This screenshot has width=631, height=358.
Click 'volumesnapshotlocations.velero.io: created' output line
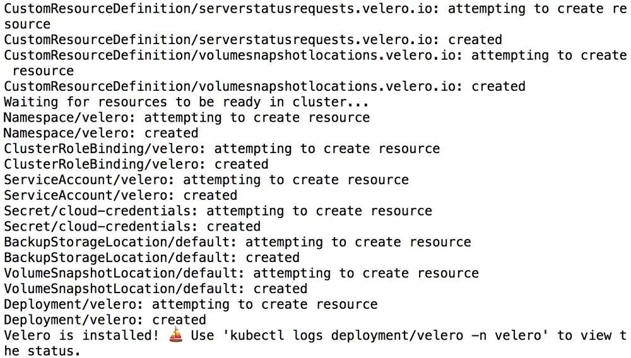[264, 86]
